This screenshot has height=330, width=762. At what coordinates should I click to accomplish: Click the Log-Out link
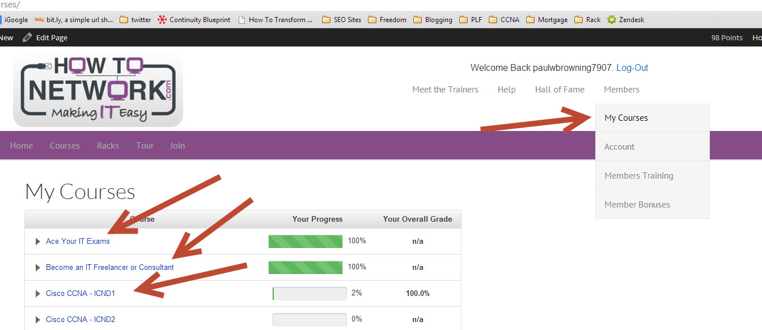[632, 68]
